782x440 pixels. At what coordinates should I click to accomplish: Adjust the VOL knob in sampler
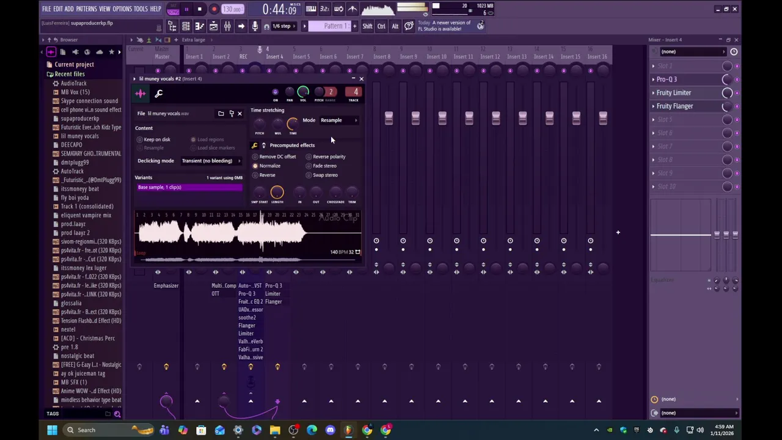coord(303,92)
